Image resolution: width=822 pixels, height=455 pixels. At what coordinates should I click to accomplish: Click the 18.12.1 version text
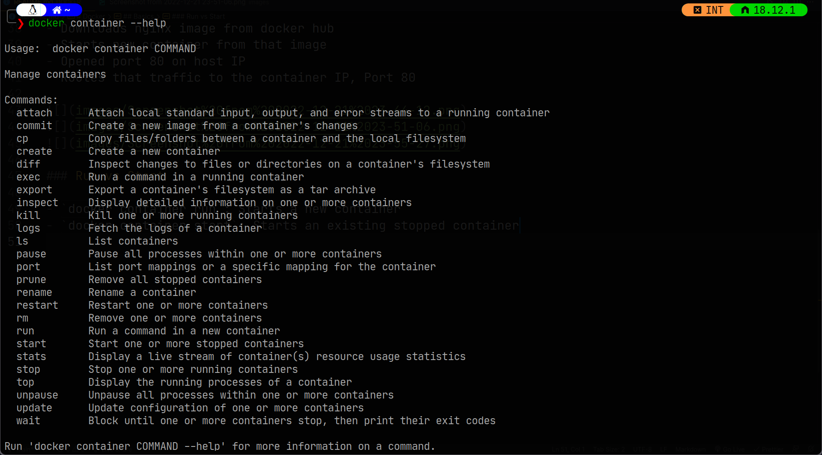click(774, 10)
